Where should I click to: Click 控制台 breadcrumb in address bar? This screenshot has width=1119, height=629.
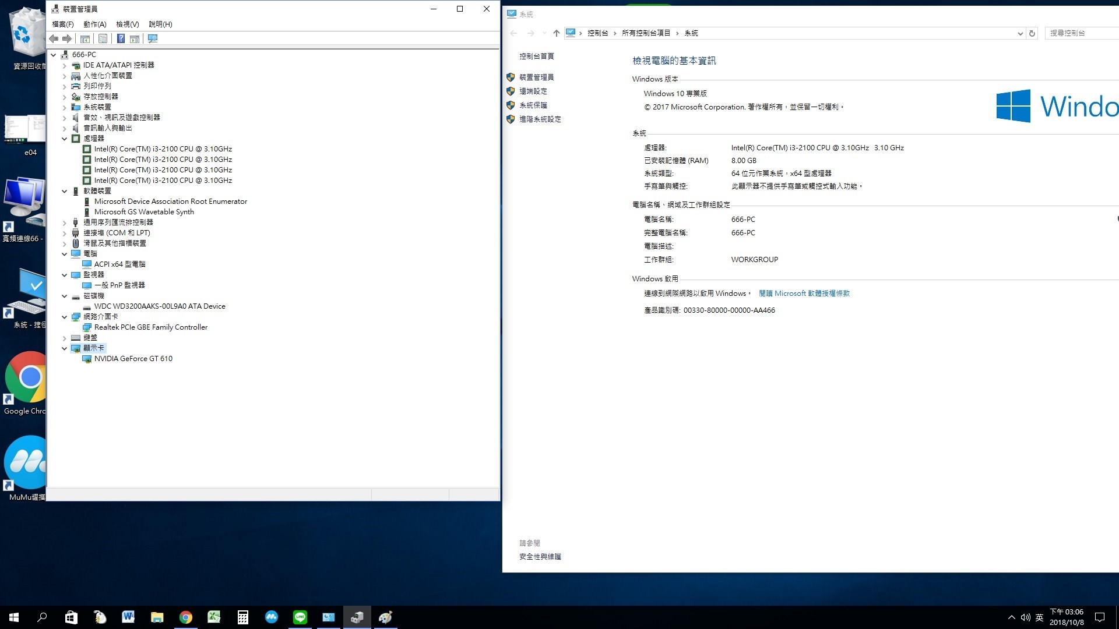tap(597, 33)
